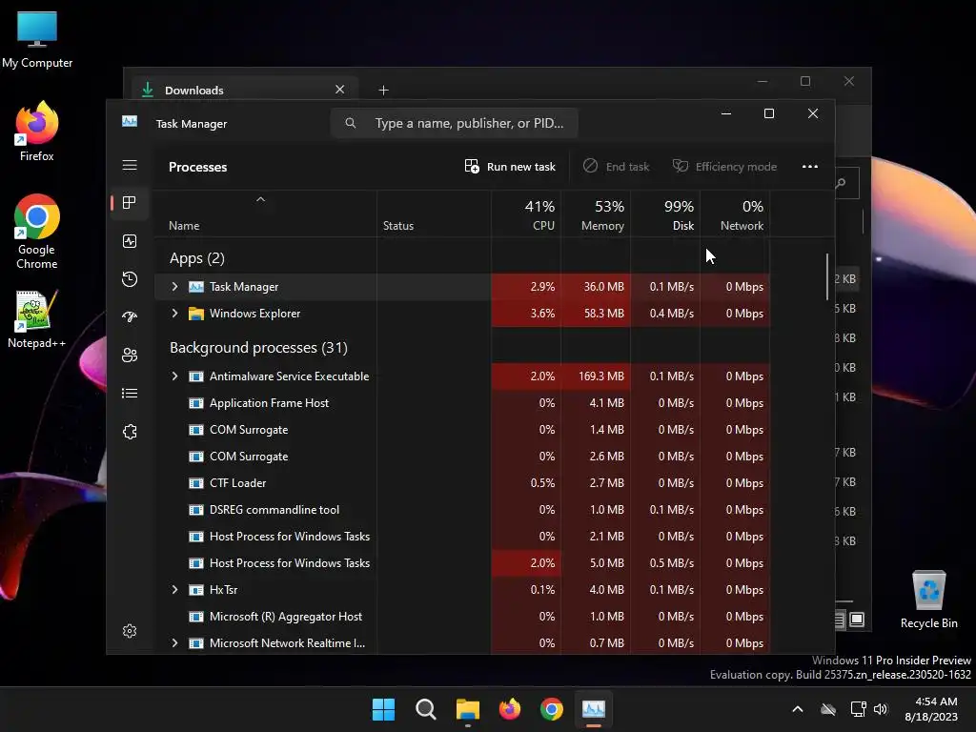Click End task button

click(617, 167)
